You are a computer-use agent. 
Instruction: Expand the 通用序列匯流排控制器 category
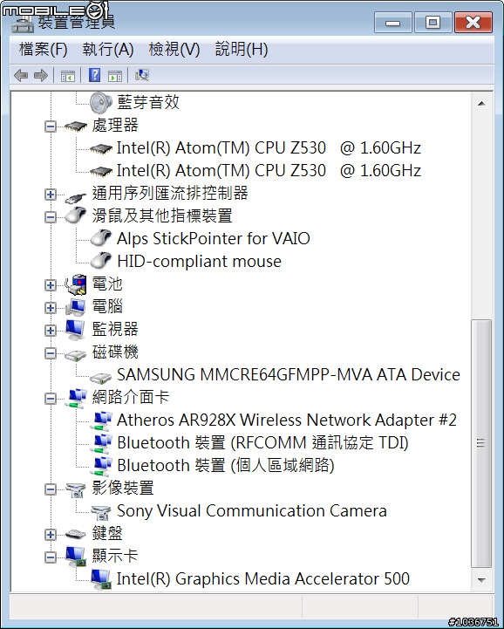[x=51, y=195]
